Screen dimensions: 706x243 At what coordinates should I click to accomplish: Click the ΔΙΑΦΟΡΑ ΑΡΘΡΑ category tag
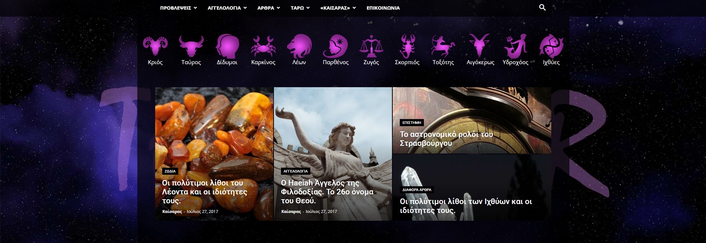click(x=417, y=190)
